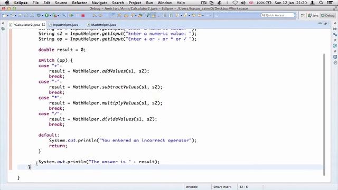Screen dimensions: 338x190
Task: Open the Project menu
Action: click(135, 3)
